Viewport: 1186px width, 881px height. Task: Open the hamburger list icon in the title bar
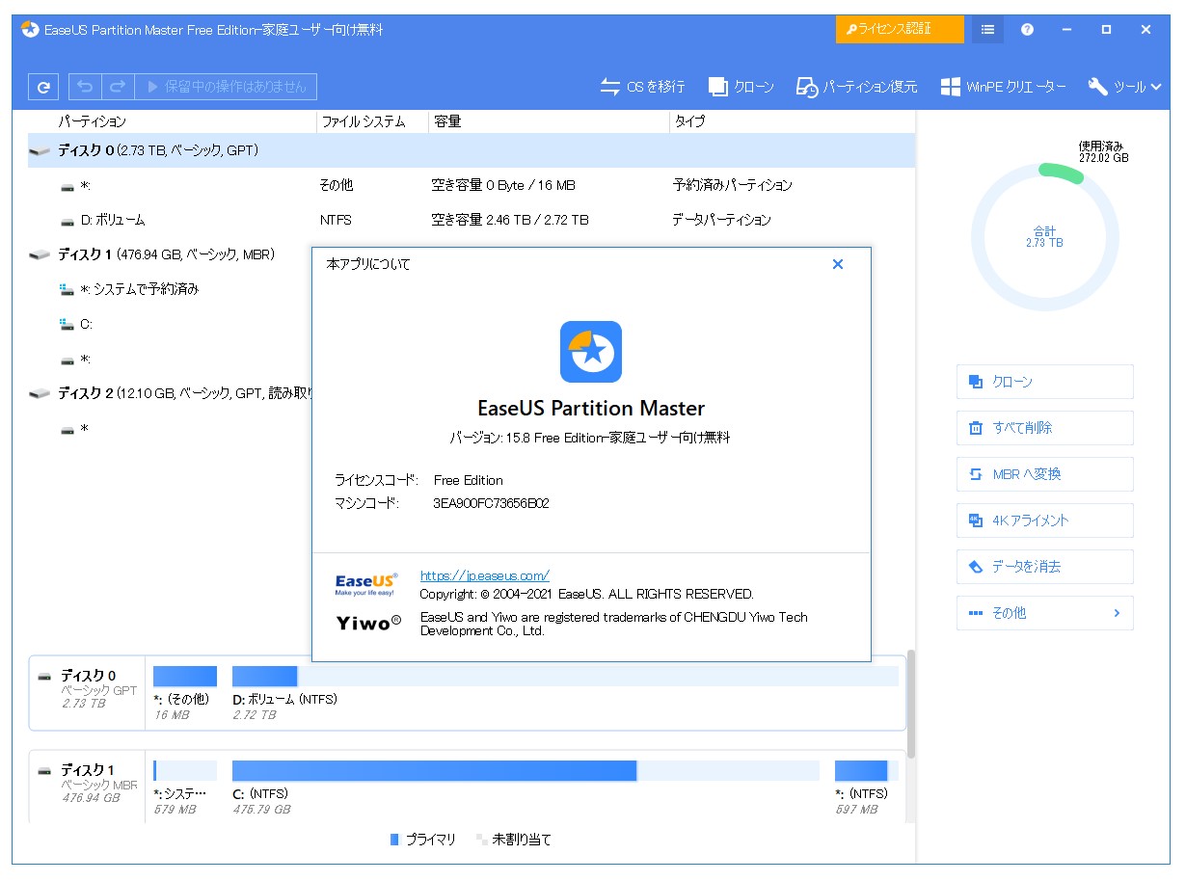(x=985, y=29)
